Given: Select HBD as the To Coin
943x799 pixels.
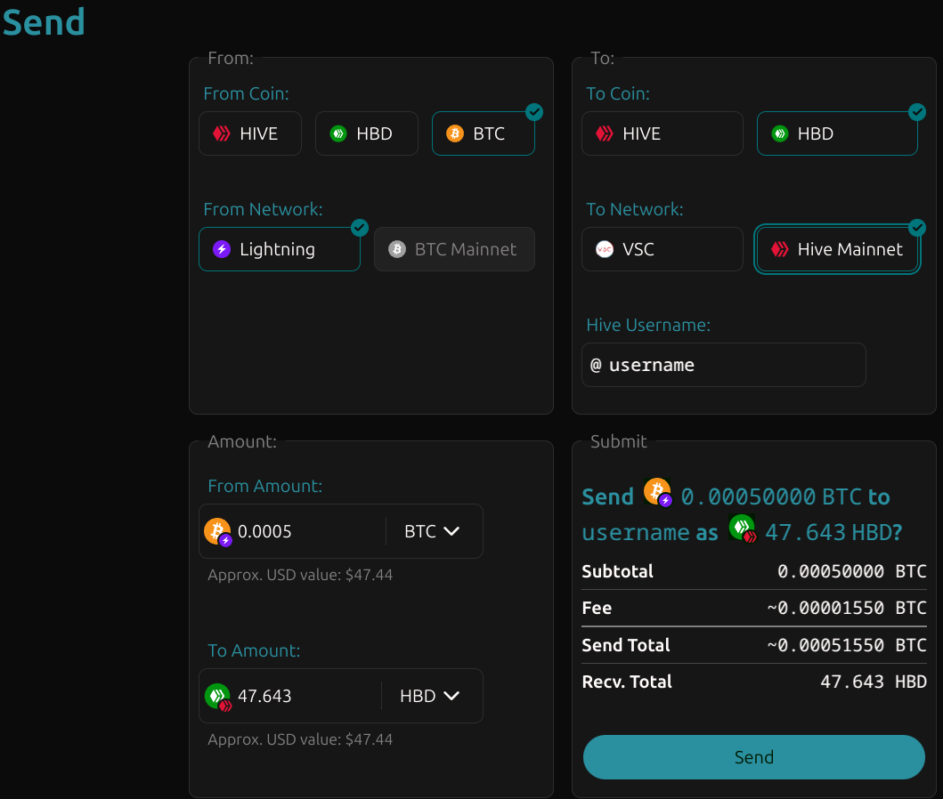Looking at the screenshot, I should point(837,133).
